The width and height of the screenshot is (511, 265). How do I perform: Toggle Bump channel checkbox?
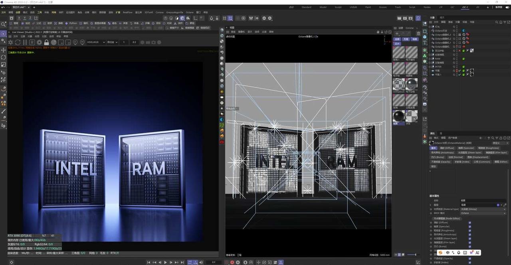click(470, 247)
